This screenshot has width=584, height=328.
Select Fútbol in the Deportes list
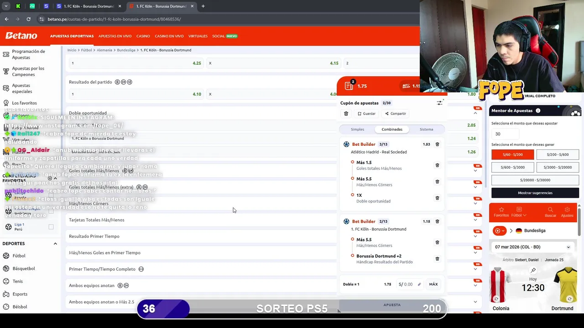(x=19, y=256)
